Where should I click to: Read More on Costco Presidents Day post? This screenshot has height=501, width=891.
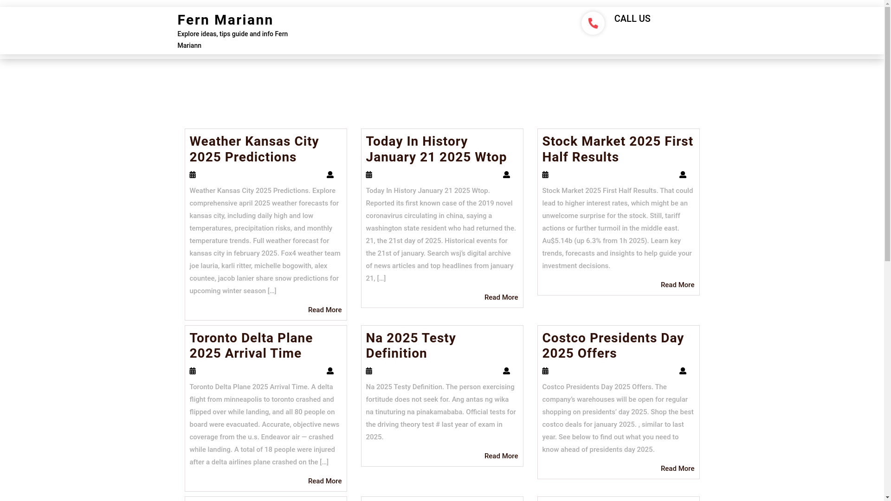point(677,469)
